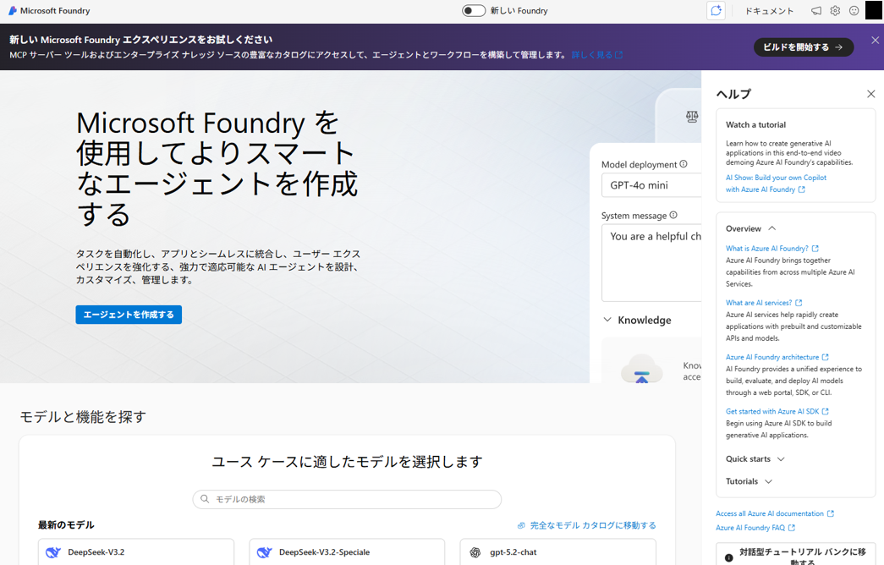Click the モデルと機能を探す heading
This screenshot has width=884, height=565.
click(84, 417)
